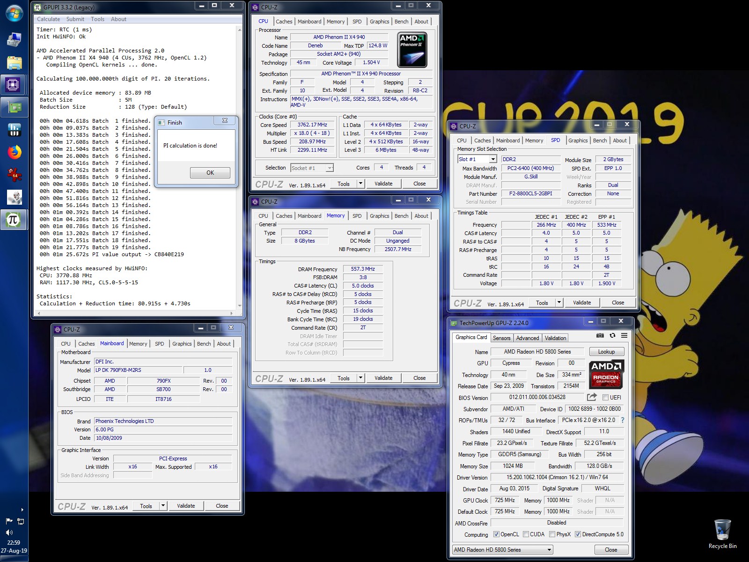
Task: Open the toolbox computer icon in taskbar
Action: coord(14,39)
